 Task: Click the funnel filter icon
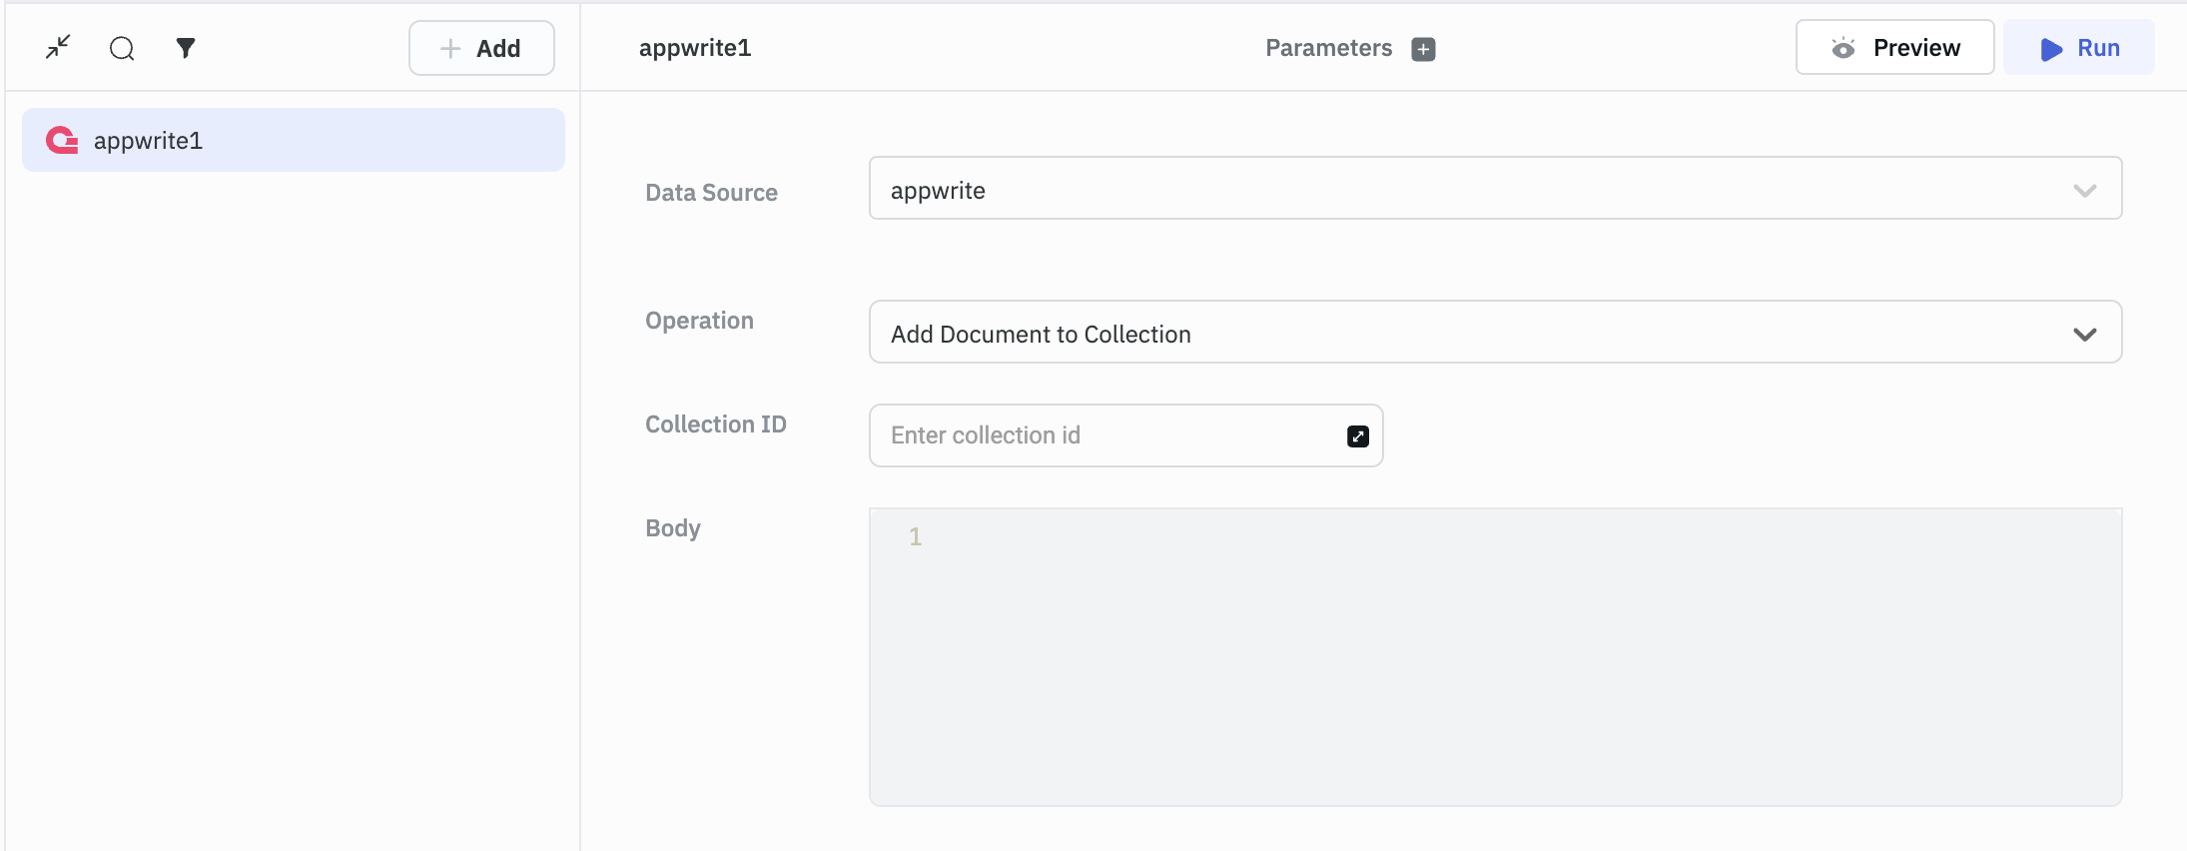pyautogui.click(x=186, y=48)
